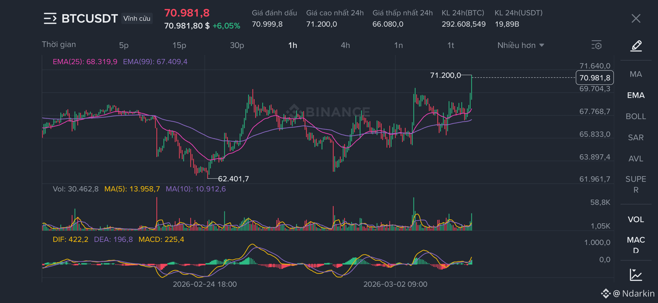658x303 pixels.
Task: Click the 62.401,7 low marker on chart
Action: click(234, 179)
